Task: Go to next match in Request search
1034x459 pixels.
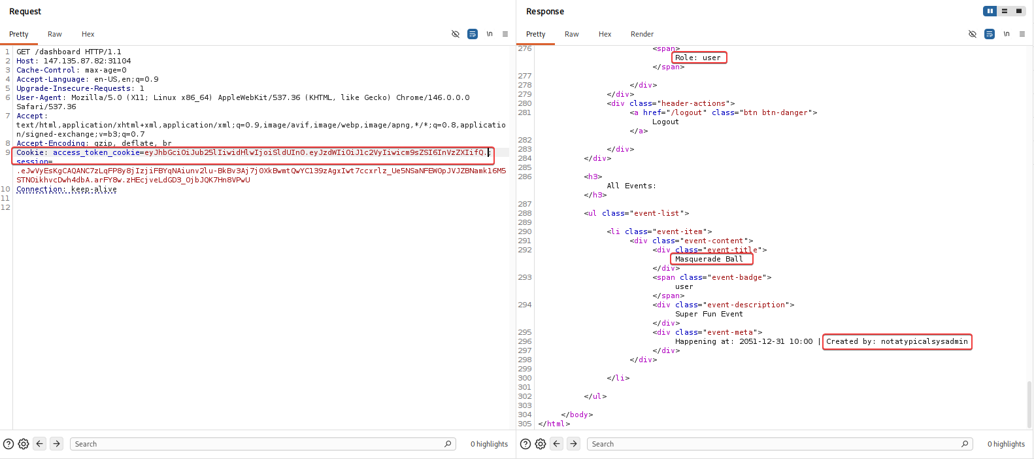Action: [57, 444]
